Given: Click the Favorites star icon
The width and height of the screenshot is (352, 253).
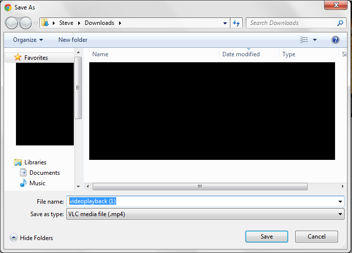Looking at the screenshot, I should pyautogui.click(x=18, y=57).
